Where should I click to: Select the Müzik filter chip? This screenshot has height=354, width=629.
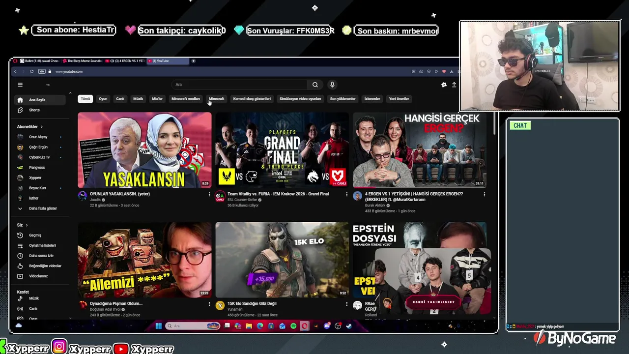(x=138, y=99)
